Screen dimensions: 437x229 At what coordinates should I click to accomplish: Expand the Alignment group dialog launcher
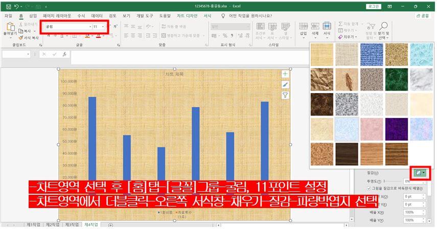click(x=206, y=45)
